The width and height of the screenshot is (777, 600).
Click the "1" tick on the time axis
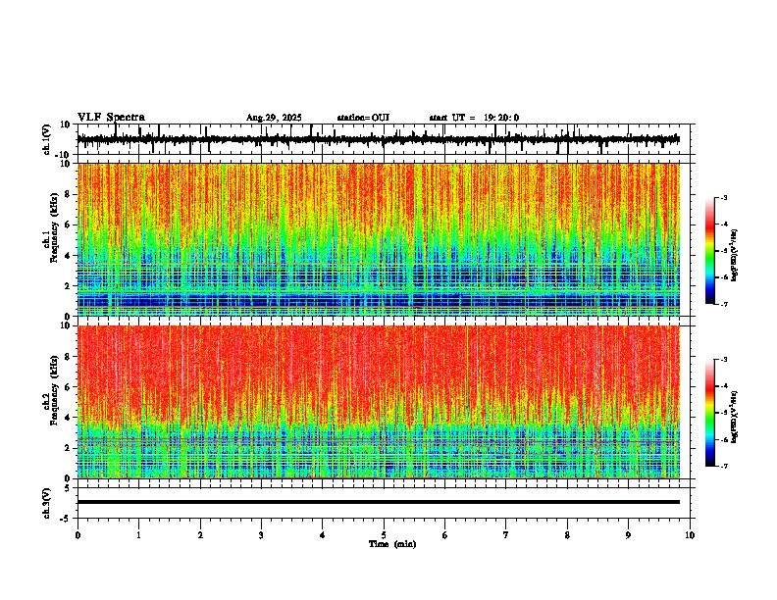click(x=138, y=535)
